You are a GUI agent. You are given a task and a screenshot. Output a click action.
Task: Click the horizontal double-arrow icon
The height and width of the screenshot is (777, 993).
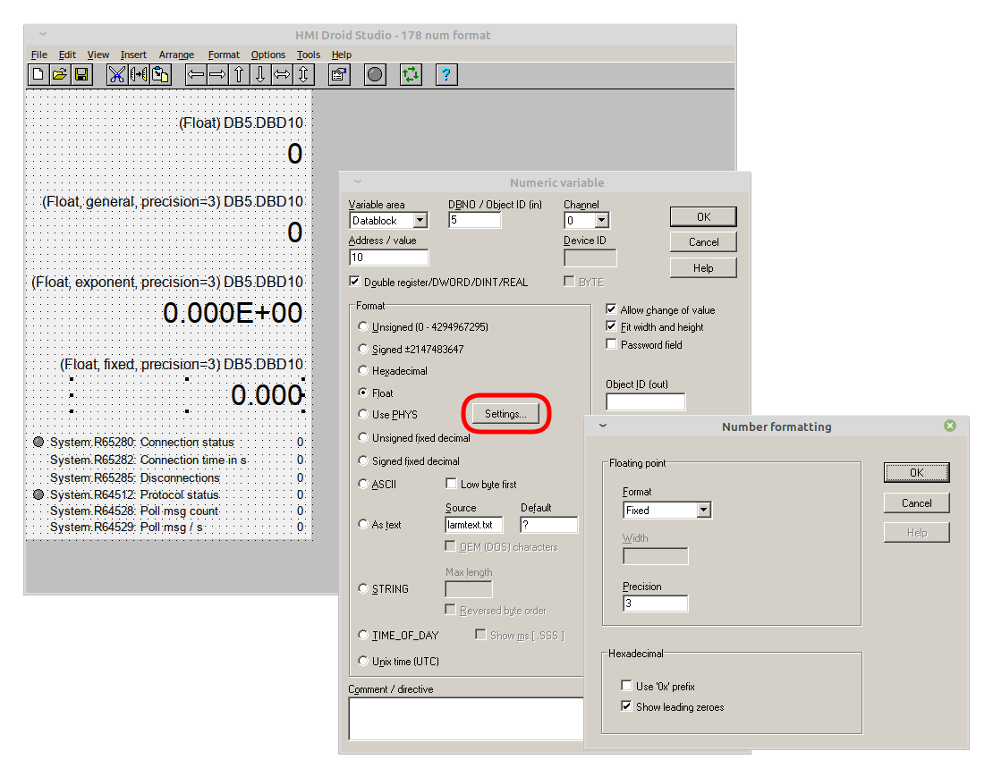tap(282, 75)
